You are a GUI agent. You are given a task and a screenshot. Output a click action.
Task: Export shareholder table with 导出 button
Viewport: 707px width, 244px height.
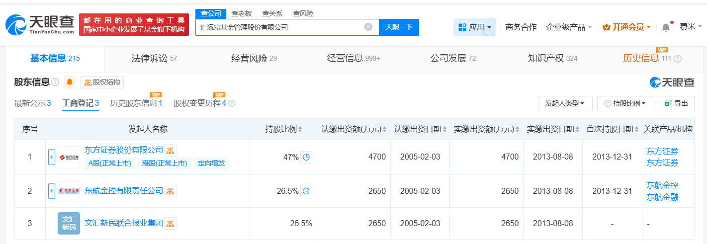(x=676, y=103)
